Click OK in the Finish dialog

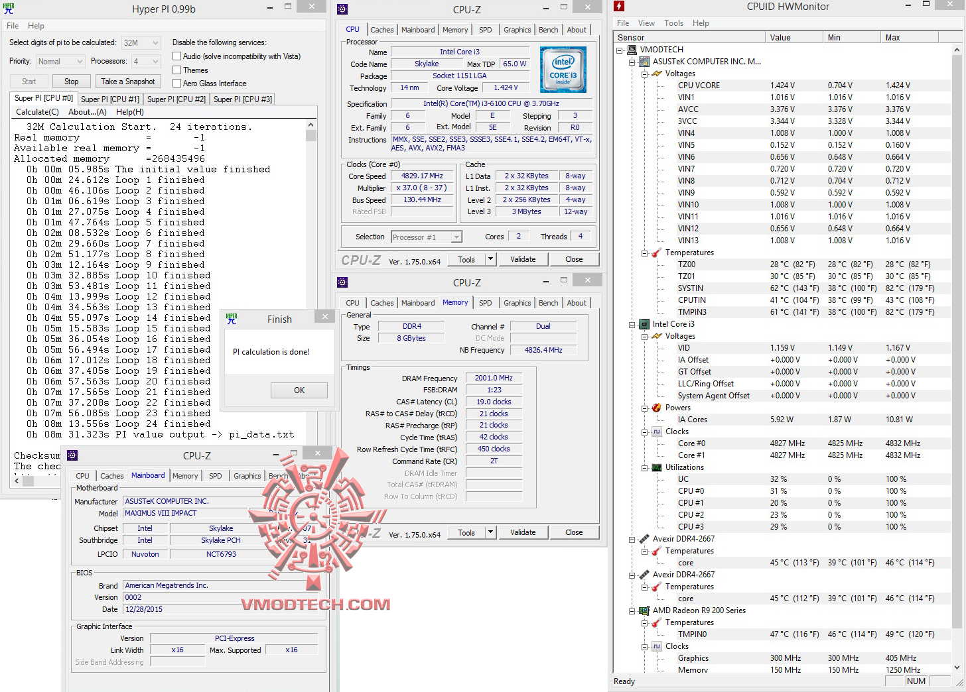point(299,390)
